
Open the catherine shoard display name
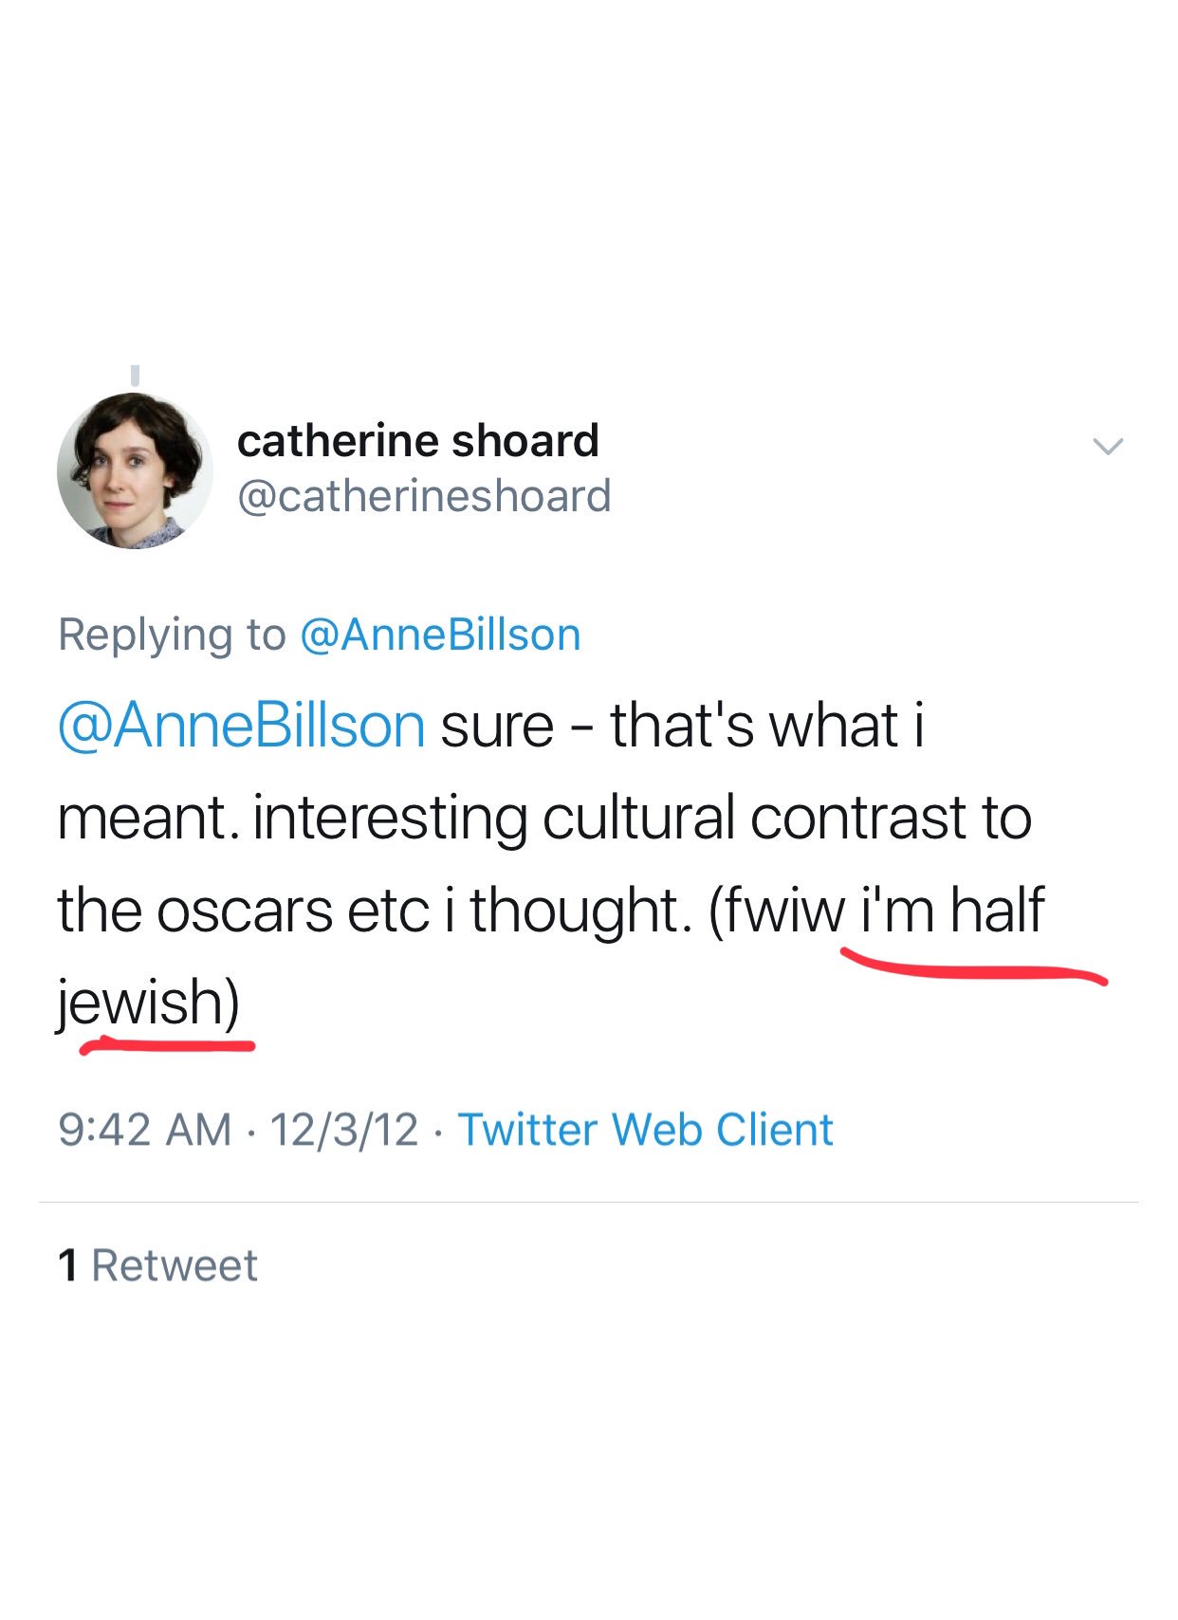(417, 441)
